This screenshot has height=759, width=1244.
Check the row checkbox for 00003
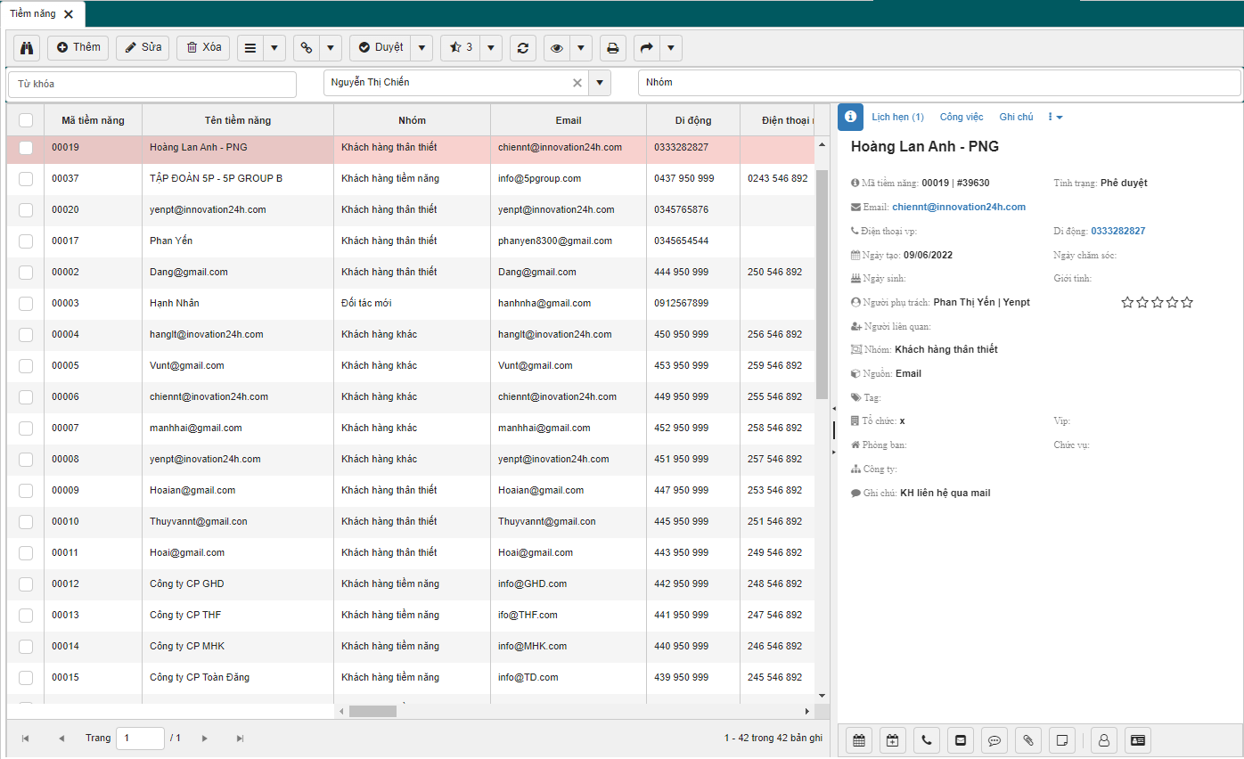coord(26,304)
